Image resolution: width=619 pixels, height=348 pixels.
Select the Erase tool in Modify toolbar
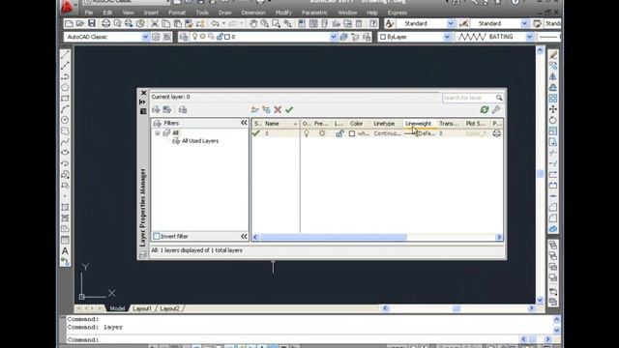(x=553, y=55)
